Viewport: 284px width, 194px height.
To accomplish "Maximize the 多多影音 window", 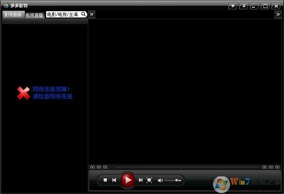I will tap(265, 6).
